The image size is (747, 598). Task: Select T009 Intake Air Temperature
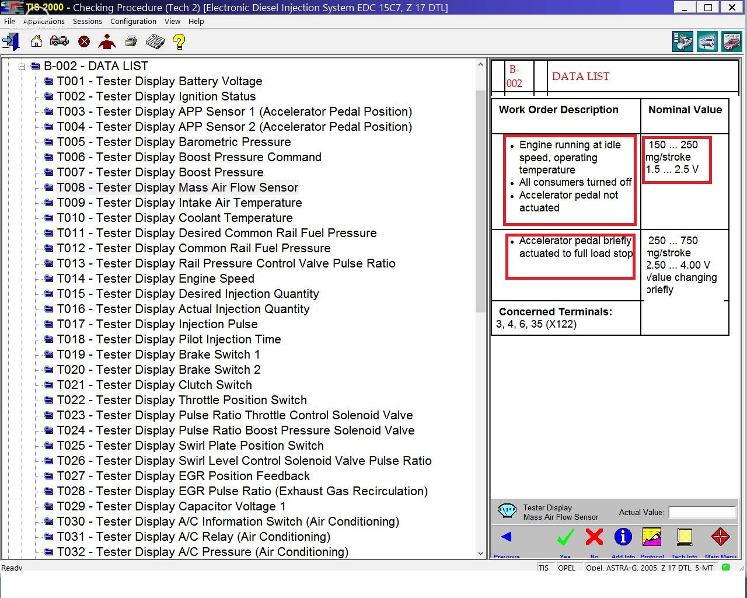pyautogui.click(x=180, y=203)
